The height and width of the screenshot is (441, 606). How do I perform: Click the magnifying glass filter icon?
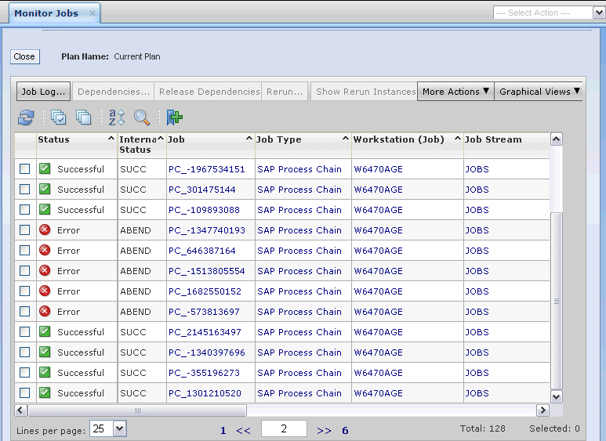142,117
